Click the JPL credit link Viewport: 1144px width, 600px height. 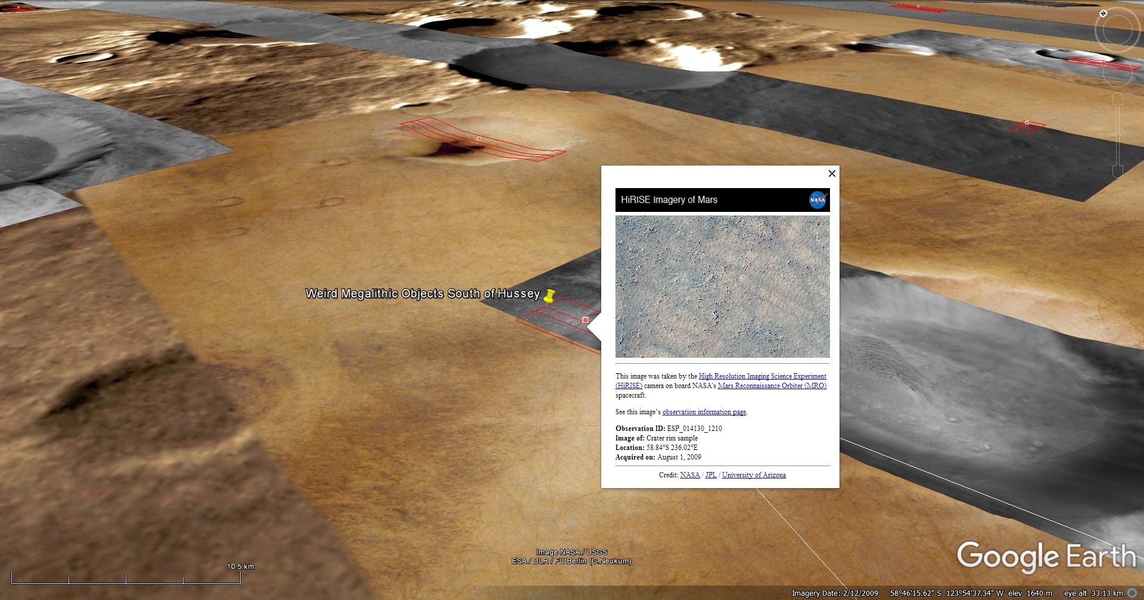pyautogui.click(x=711, y=475)
